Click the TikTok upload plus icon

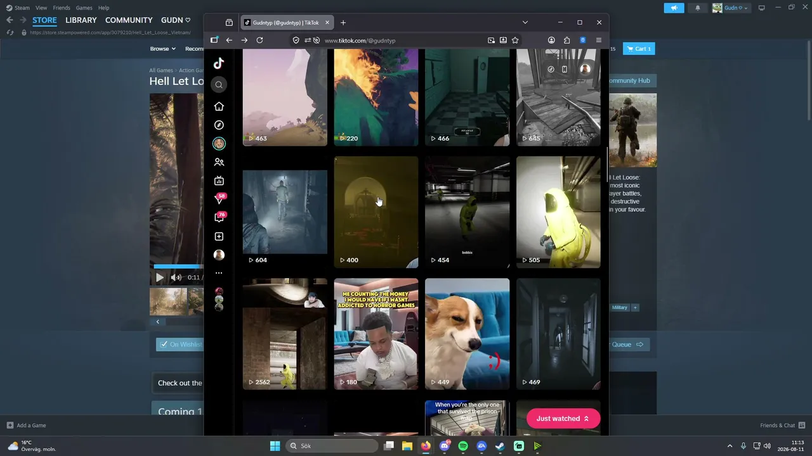(219, 236)
